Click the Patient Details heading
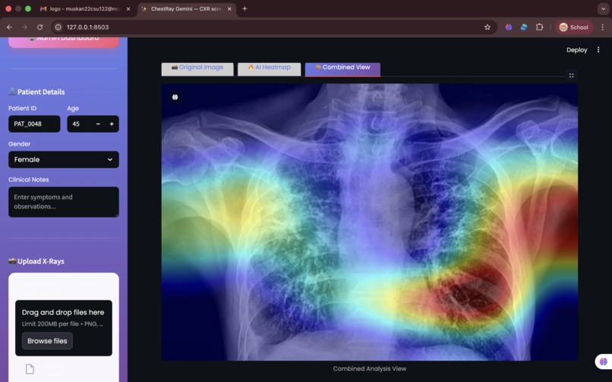This screenshot has height=382, width=612. pyautogui.click(x=36, y=92)
